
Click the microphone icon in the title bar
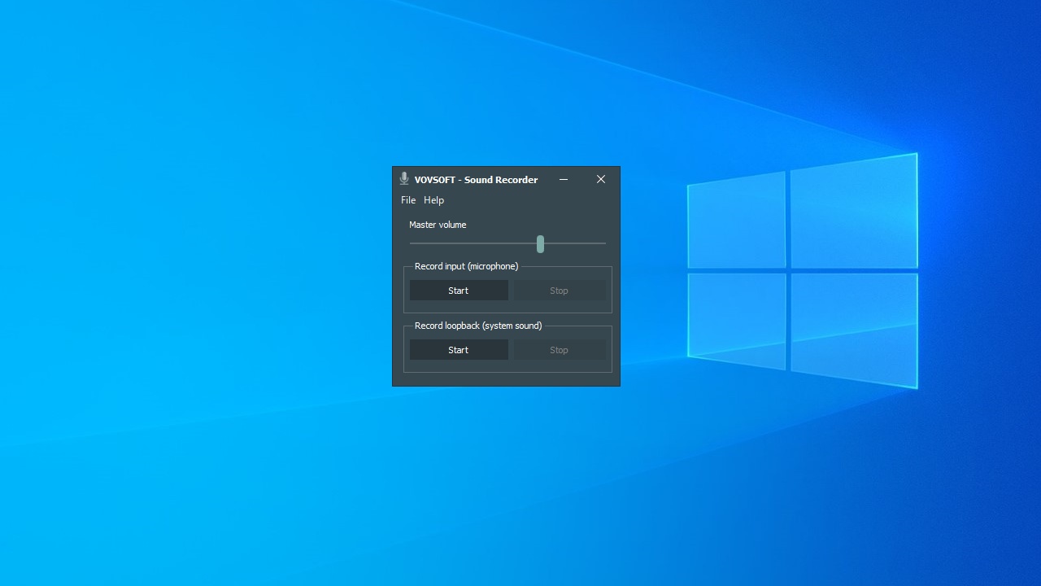tap(403, 179)
